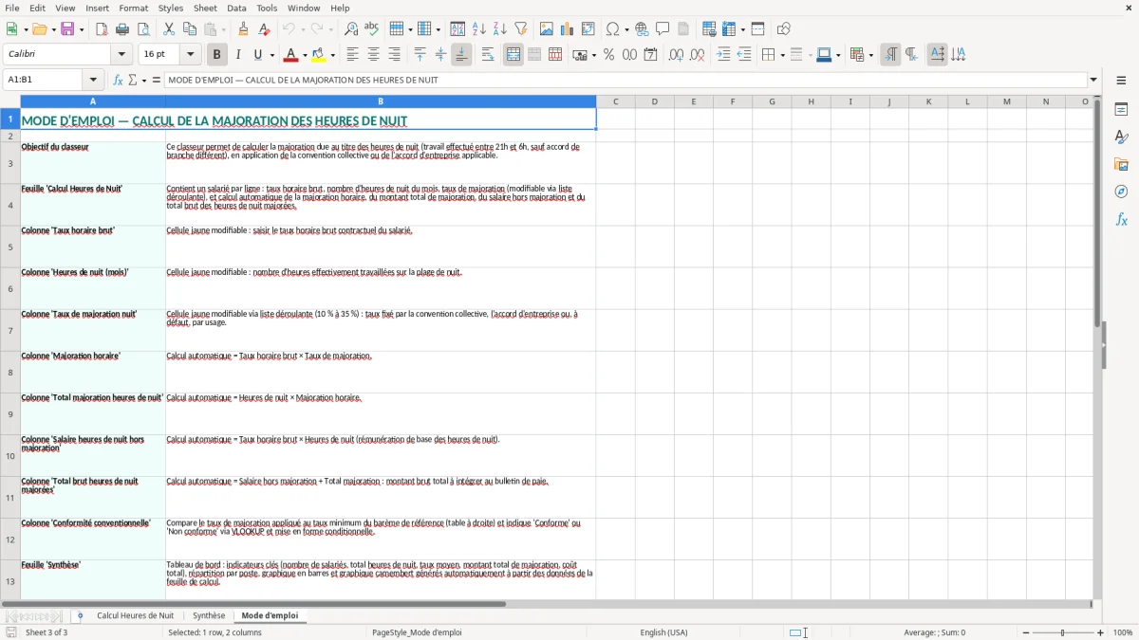Open the underline style dropdown arrow
1139x640 pixels.
click(271, 55)
